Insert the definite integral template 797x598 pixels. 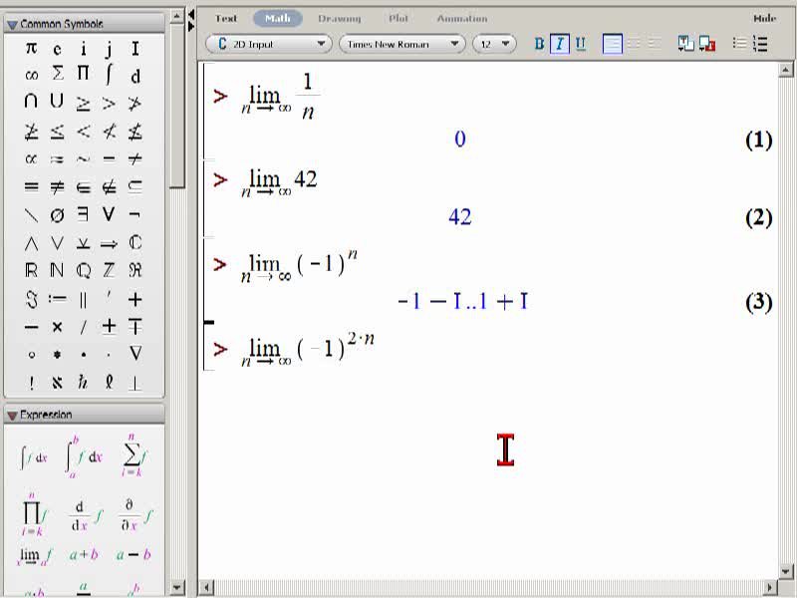tap(84, 456)
